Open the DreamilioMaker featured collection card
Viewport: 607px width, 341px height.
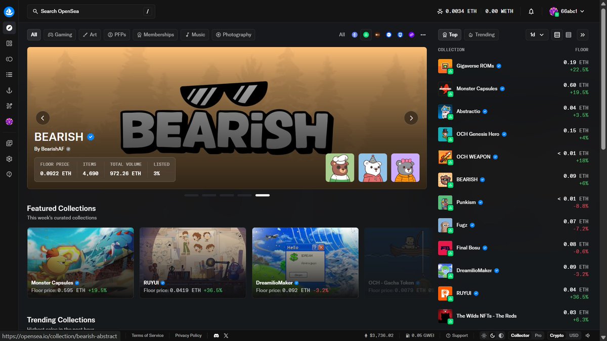pyautogui.click(x=305, y=263)
